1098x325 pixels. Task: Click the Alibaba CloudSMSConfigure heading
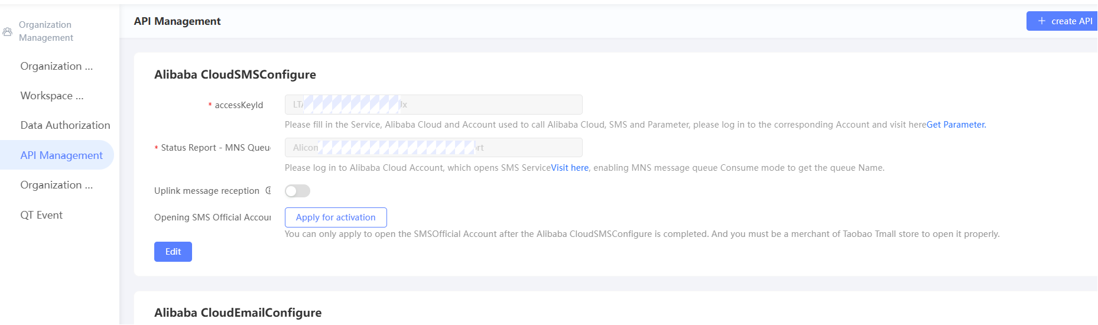tap(235, 74)
